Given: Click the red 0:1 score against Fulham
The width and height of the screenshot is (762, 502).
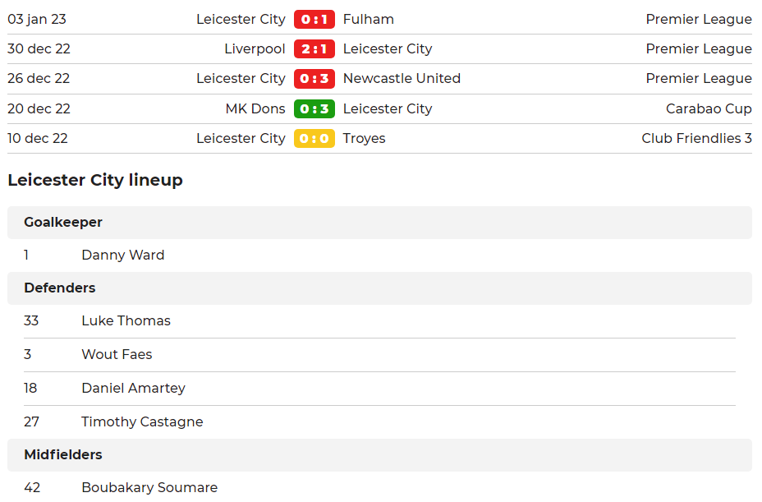Looking at the screenshot, I should point(314,19).
